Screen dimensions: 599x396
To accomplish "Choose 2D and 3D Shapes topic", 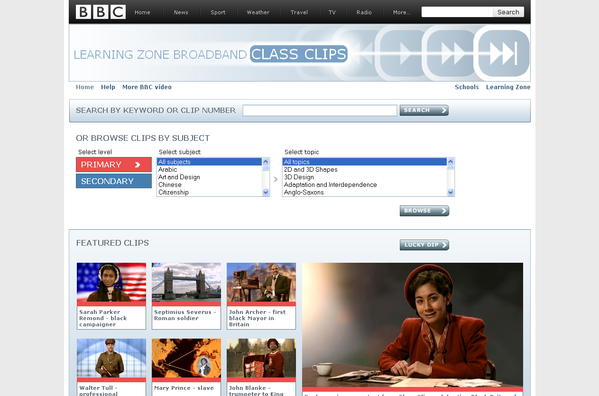I will [365, 169].
